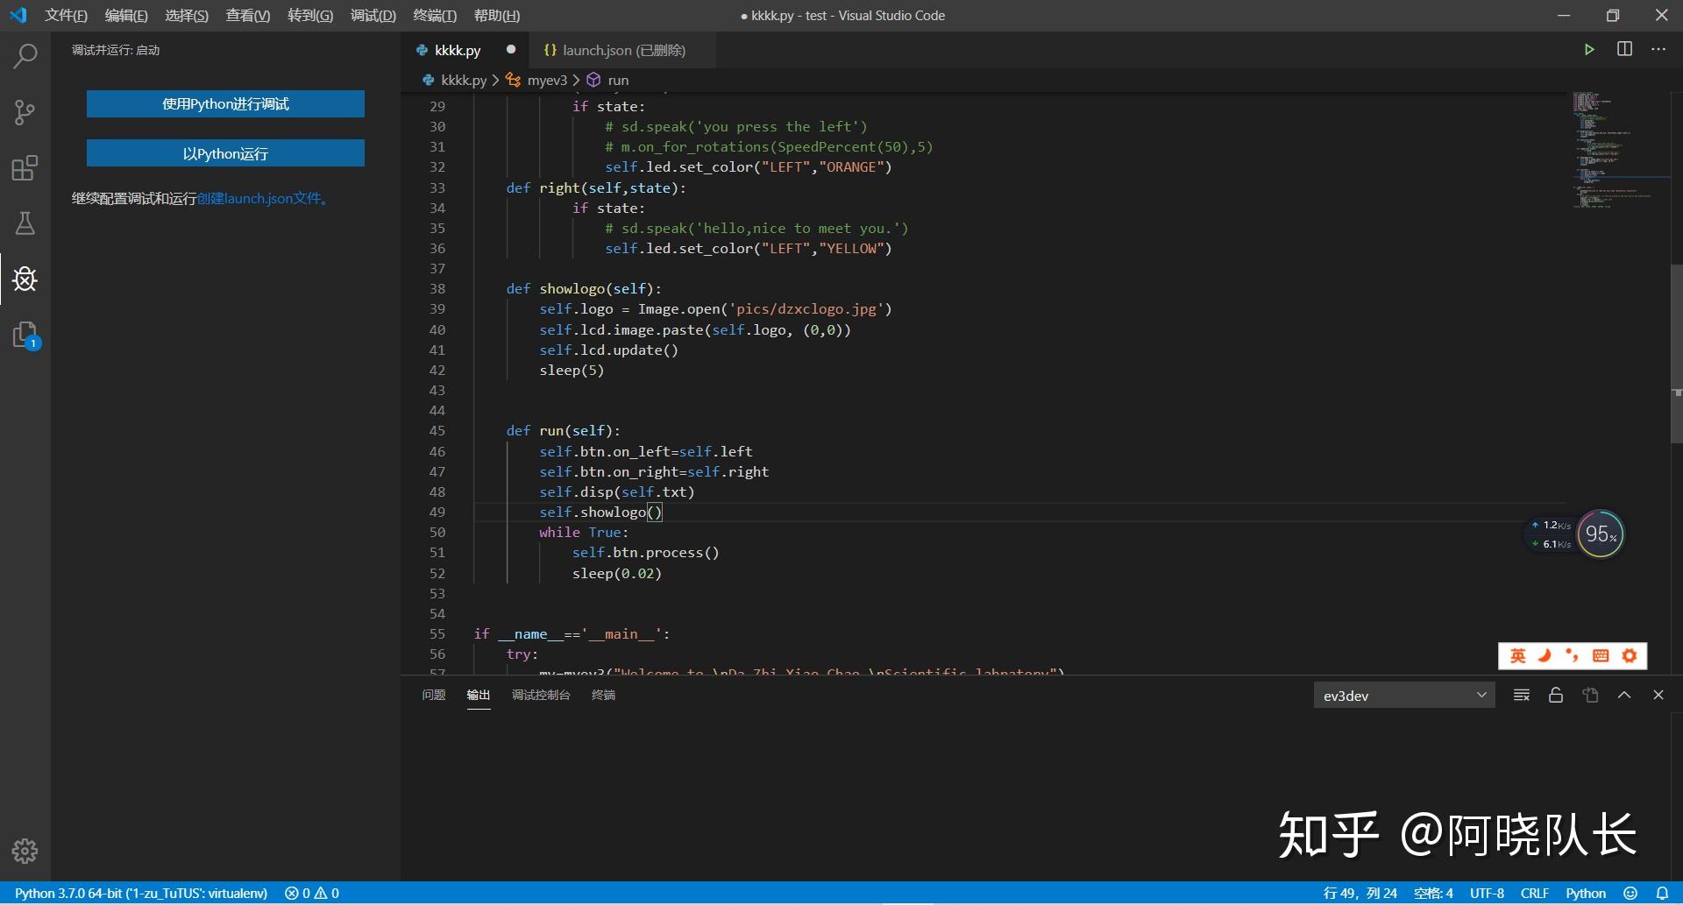Expand run symbol in breadcrumbs
Image resolution: width=1683 pixels, height=905 pixels.
tap(620, 80)
